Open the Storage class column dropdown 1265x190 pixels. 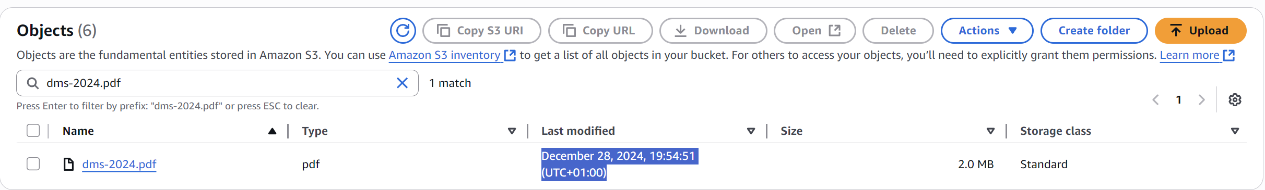pos(1235,131)
